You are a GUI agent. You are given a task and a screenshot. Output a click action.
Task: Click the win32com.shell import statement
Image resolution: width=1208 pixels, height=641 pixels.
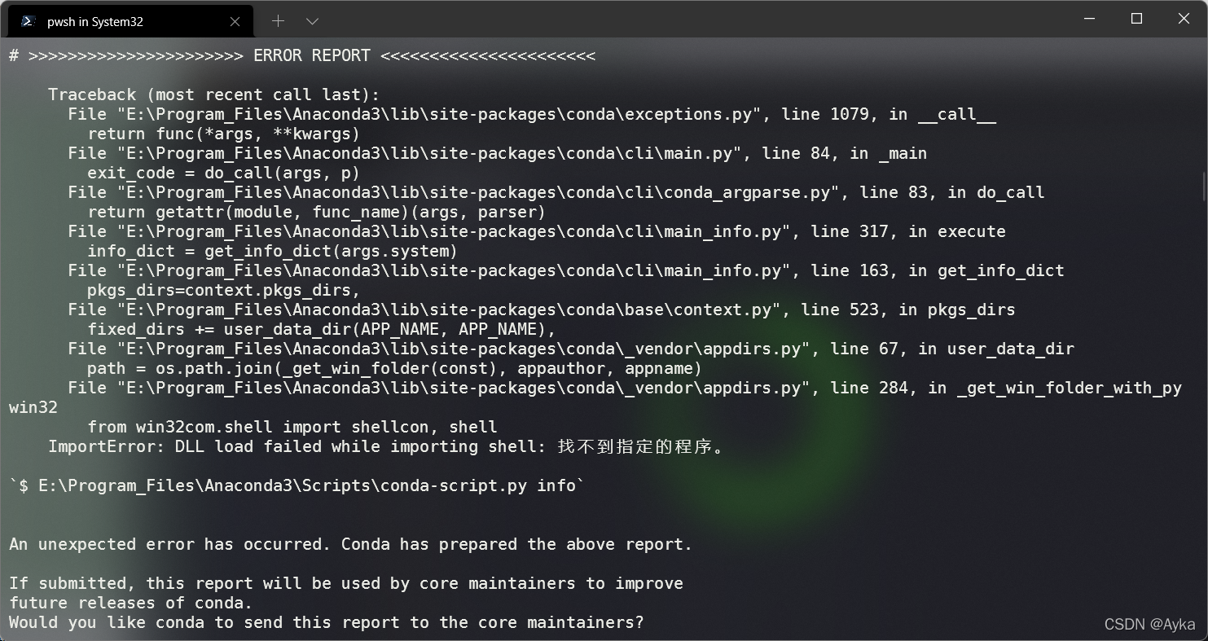pos(285,427)
